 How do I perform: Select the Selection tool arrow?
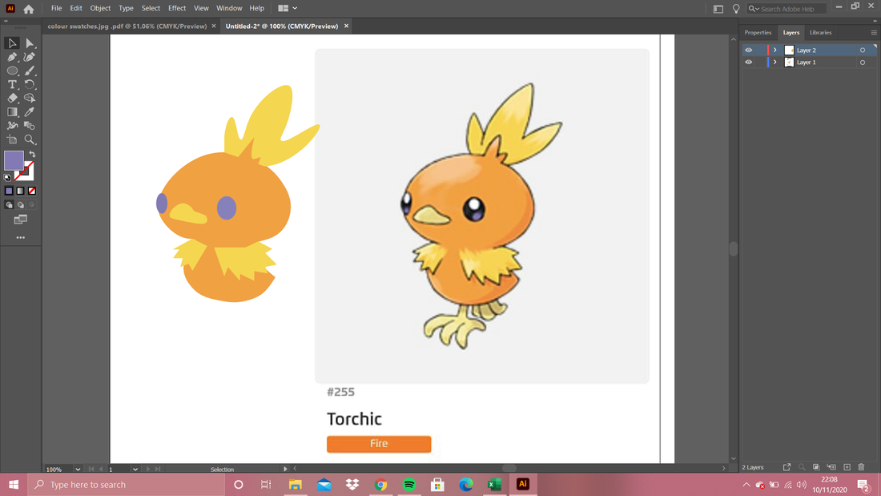[12, 43]
